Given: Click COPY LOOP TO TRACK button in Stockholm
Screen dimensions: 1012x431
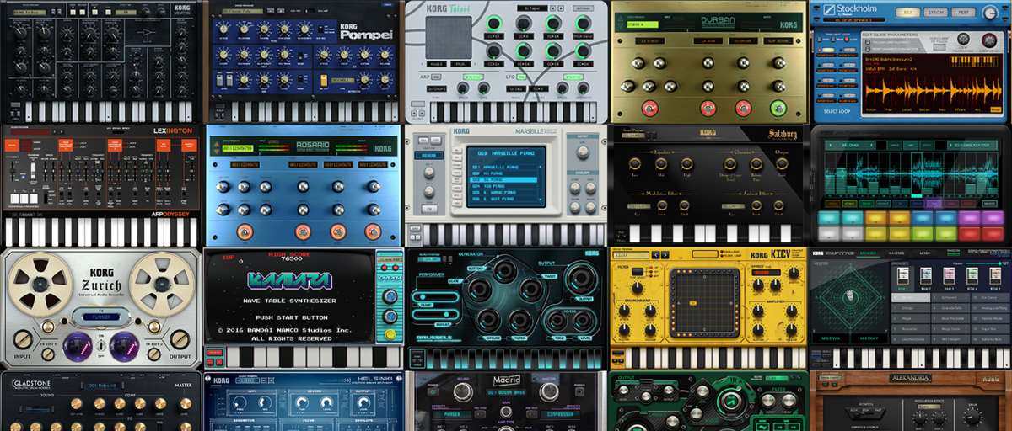Looking at the screenshot, I should point(939,47).
